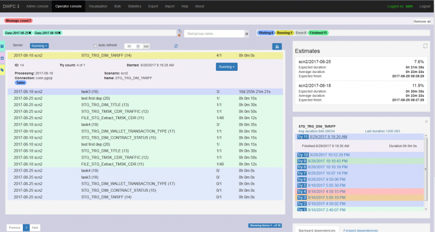
Task: Go to the Previous page
Action: click(15, 228)
